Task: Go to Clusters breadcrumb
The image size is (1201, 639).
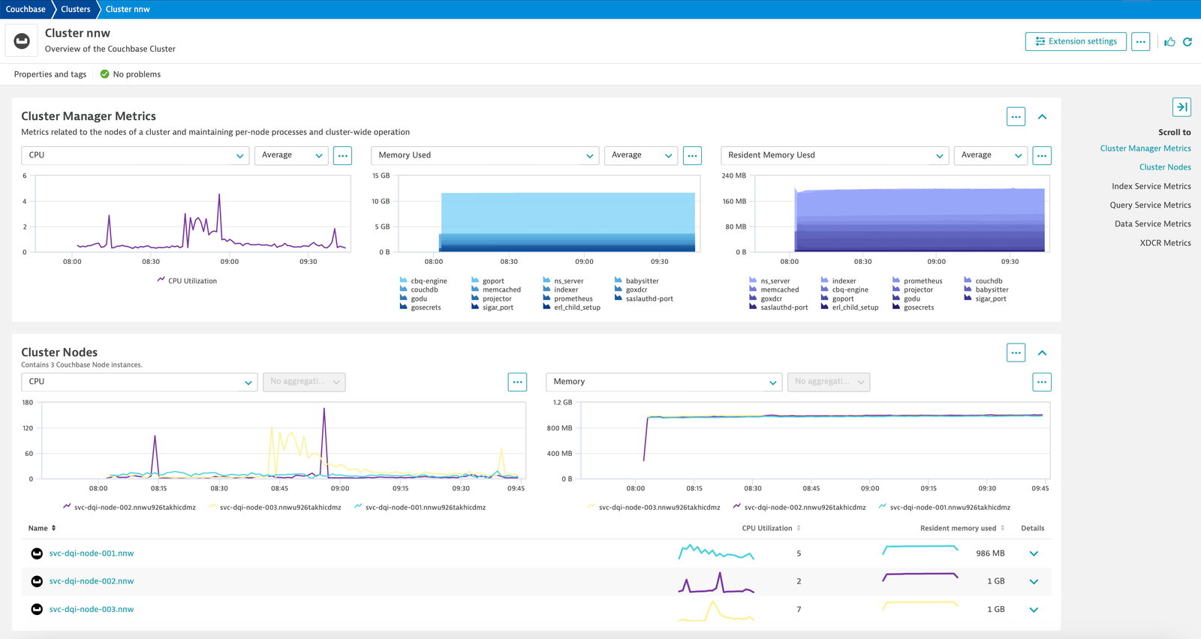Action: coord(75,9)
